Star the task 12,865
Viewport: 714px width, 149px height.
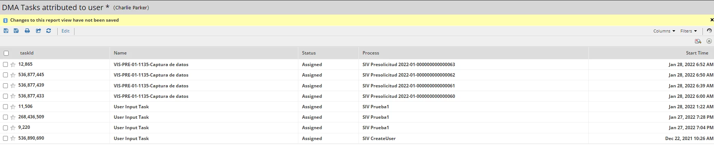pos(13,65)
